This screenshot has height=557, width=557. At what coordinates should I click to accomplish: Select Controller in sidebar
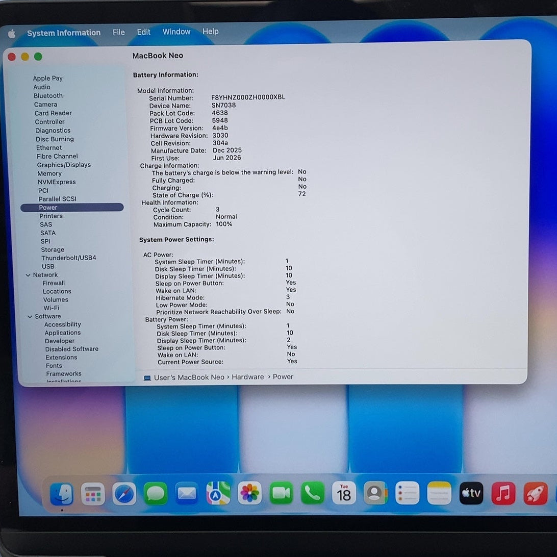click(50, 122)
